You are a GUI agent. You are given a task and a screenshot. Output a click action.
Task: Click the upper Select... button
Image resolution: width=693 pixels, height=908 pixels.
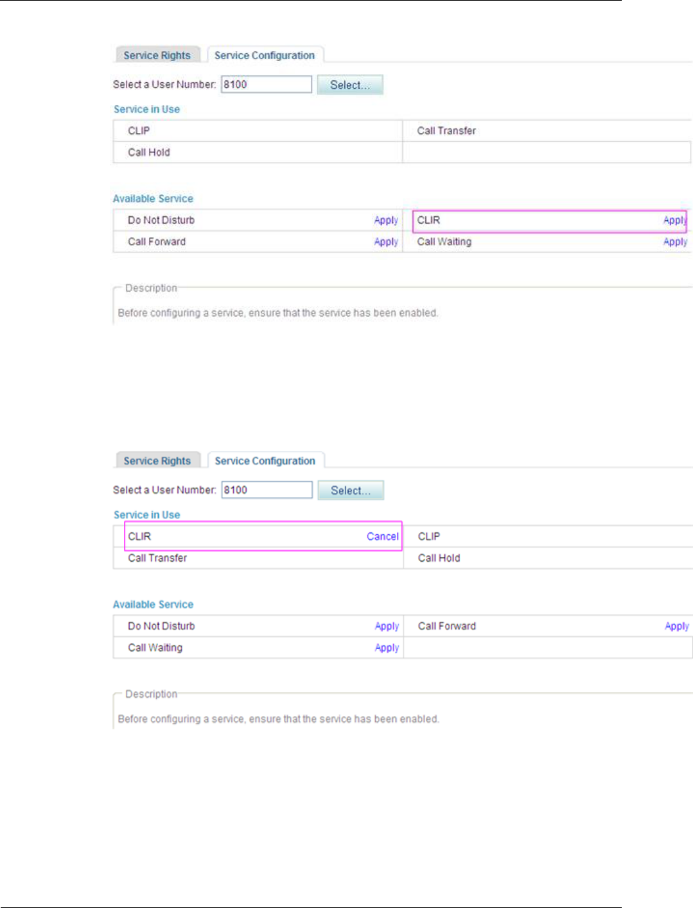(350, 85)
